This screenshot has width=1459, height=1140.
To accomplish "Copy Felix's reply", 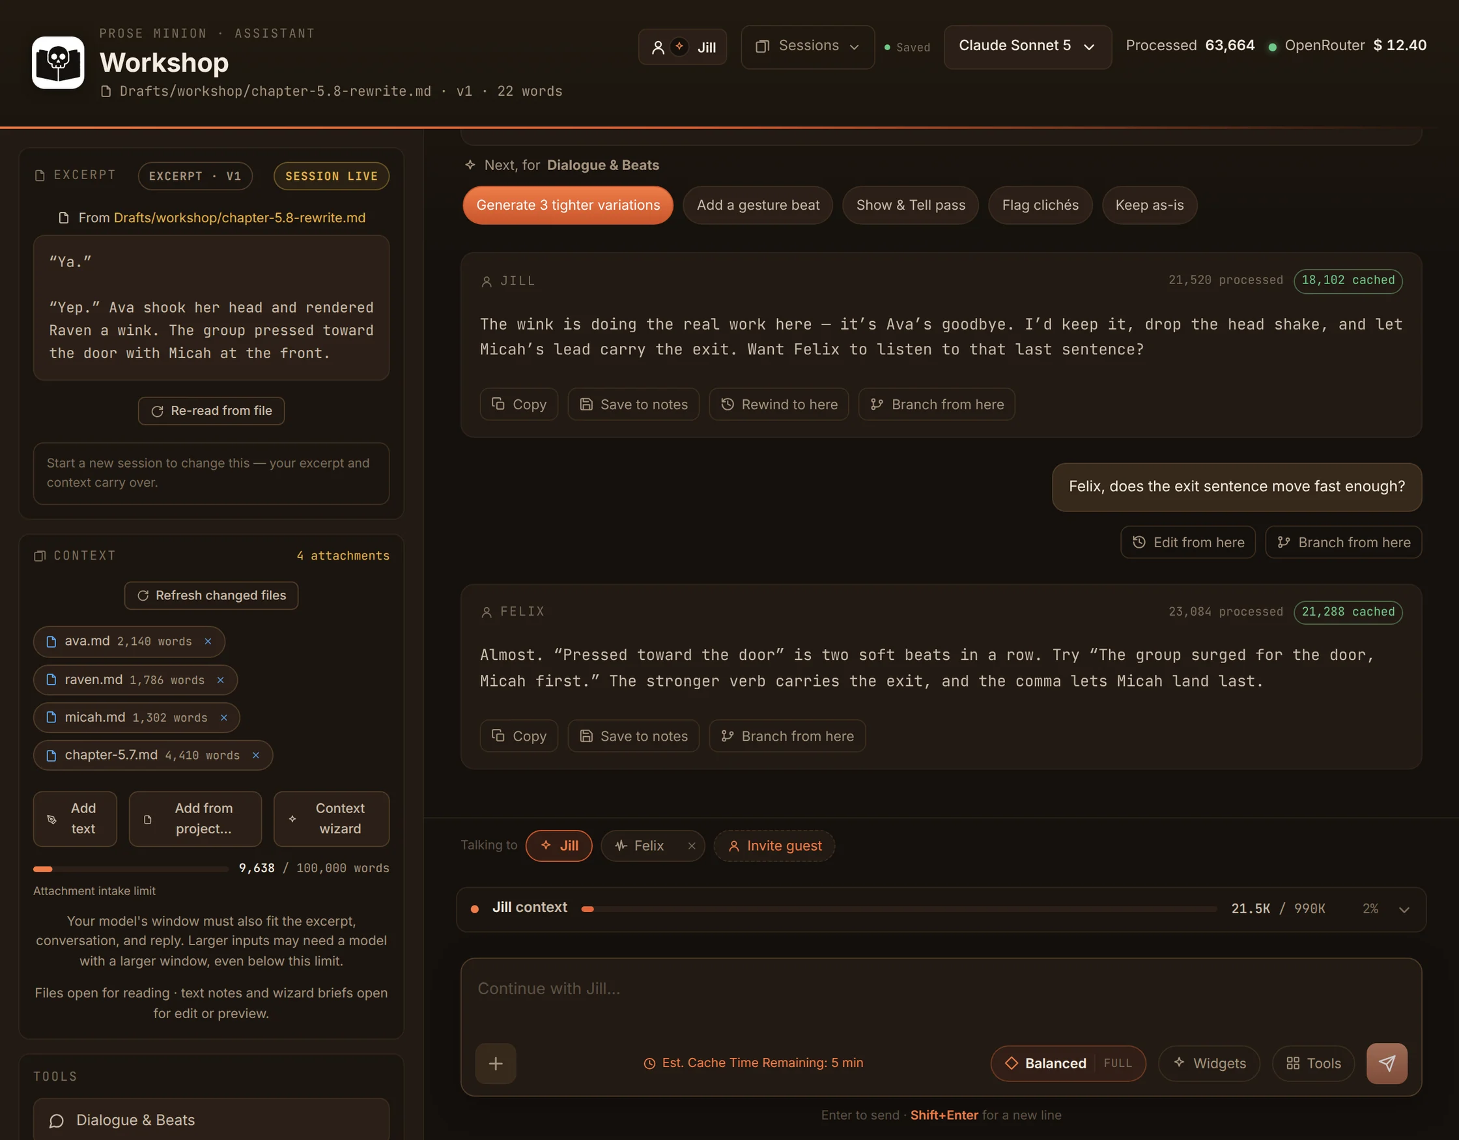I will tap(519, 735).
